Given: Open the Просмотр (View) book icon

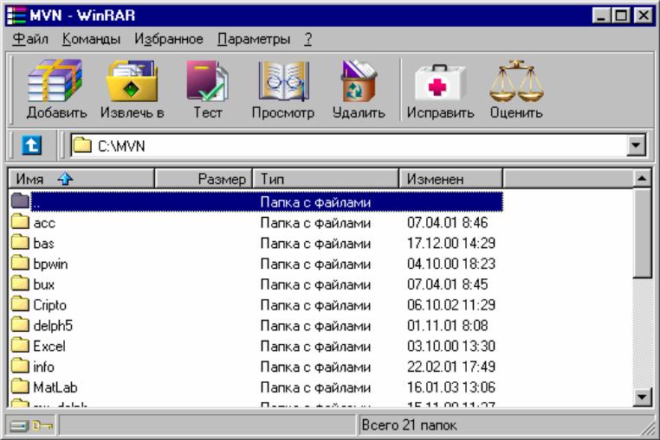Looking at the screenshot, I should (283, 80).
